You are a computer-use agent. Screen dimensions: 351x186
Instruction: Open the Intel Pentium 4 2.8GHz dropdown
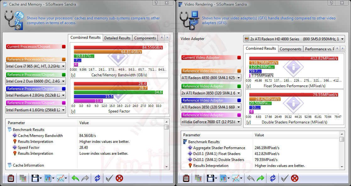tap(36, 95)
